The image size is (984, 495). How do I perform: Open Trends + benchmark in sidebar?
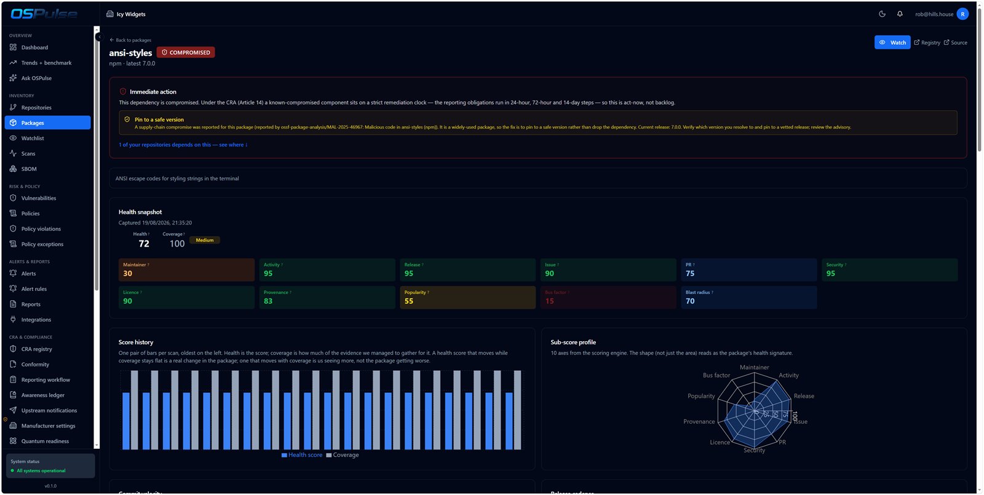coord(46,63)
